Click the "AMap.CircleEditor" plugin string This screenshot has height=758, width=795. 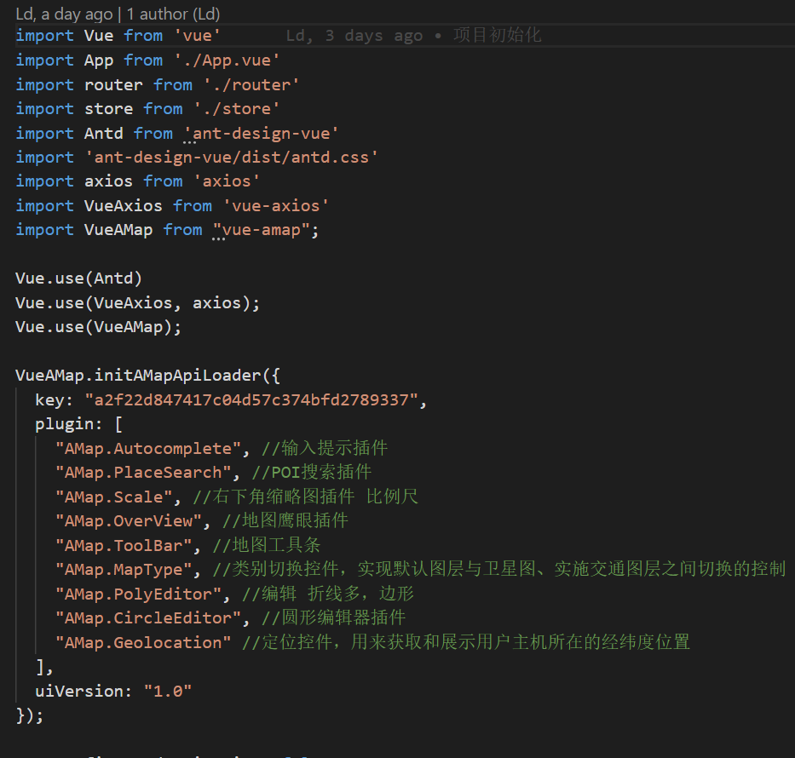pyautogui.click(x=148, y=618)
